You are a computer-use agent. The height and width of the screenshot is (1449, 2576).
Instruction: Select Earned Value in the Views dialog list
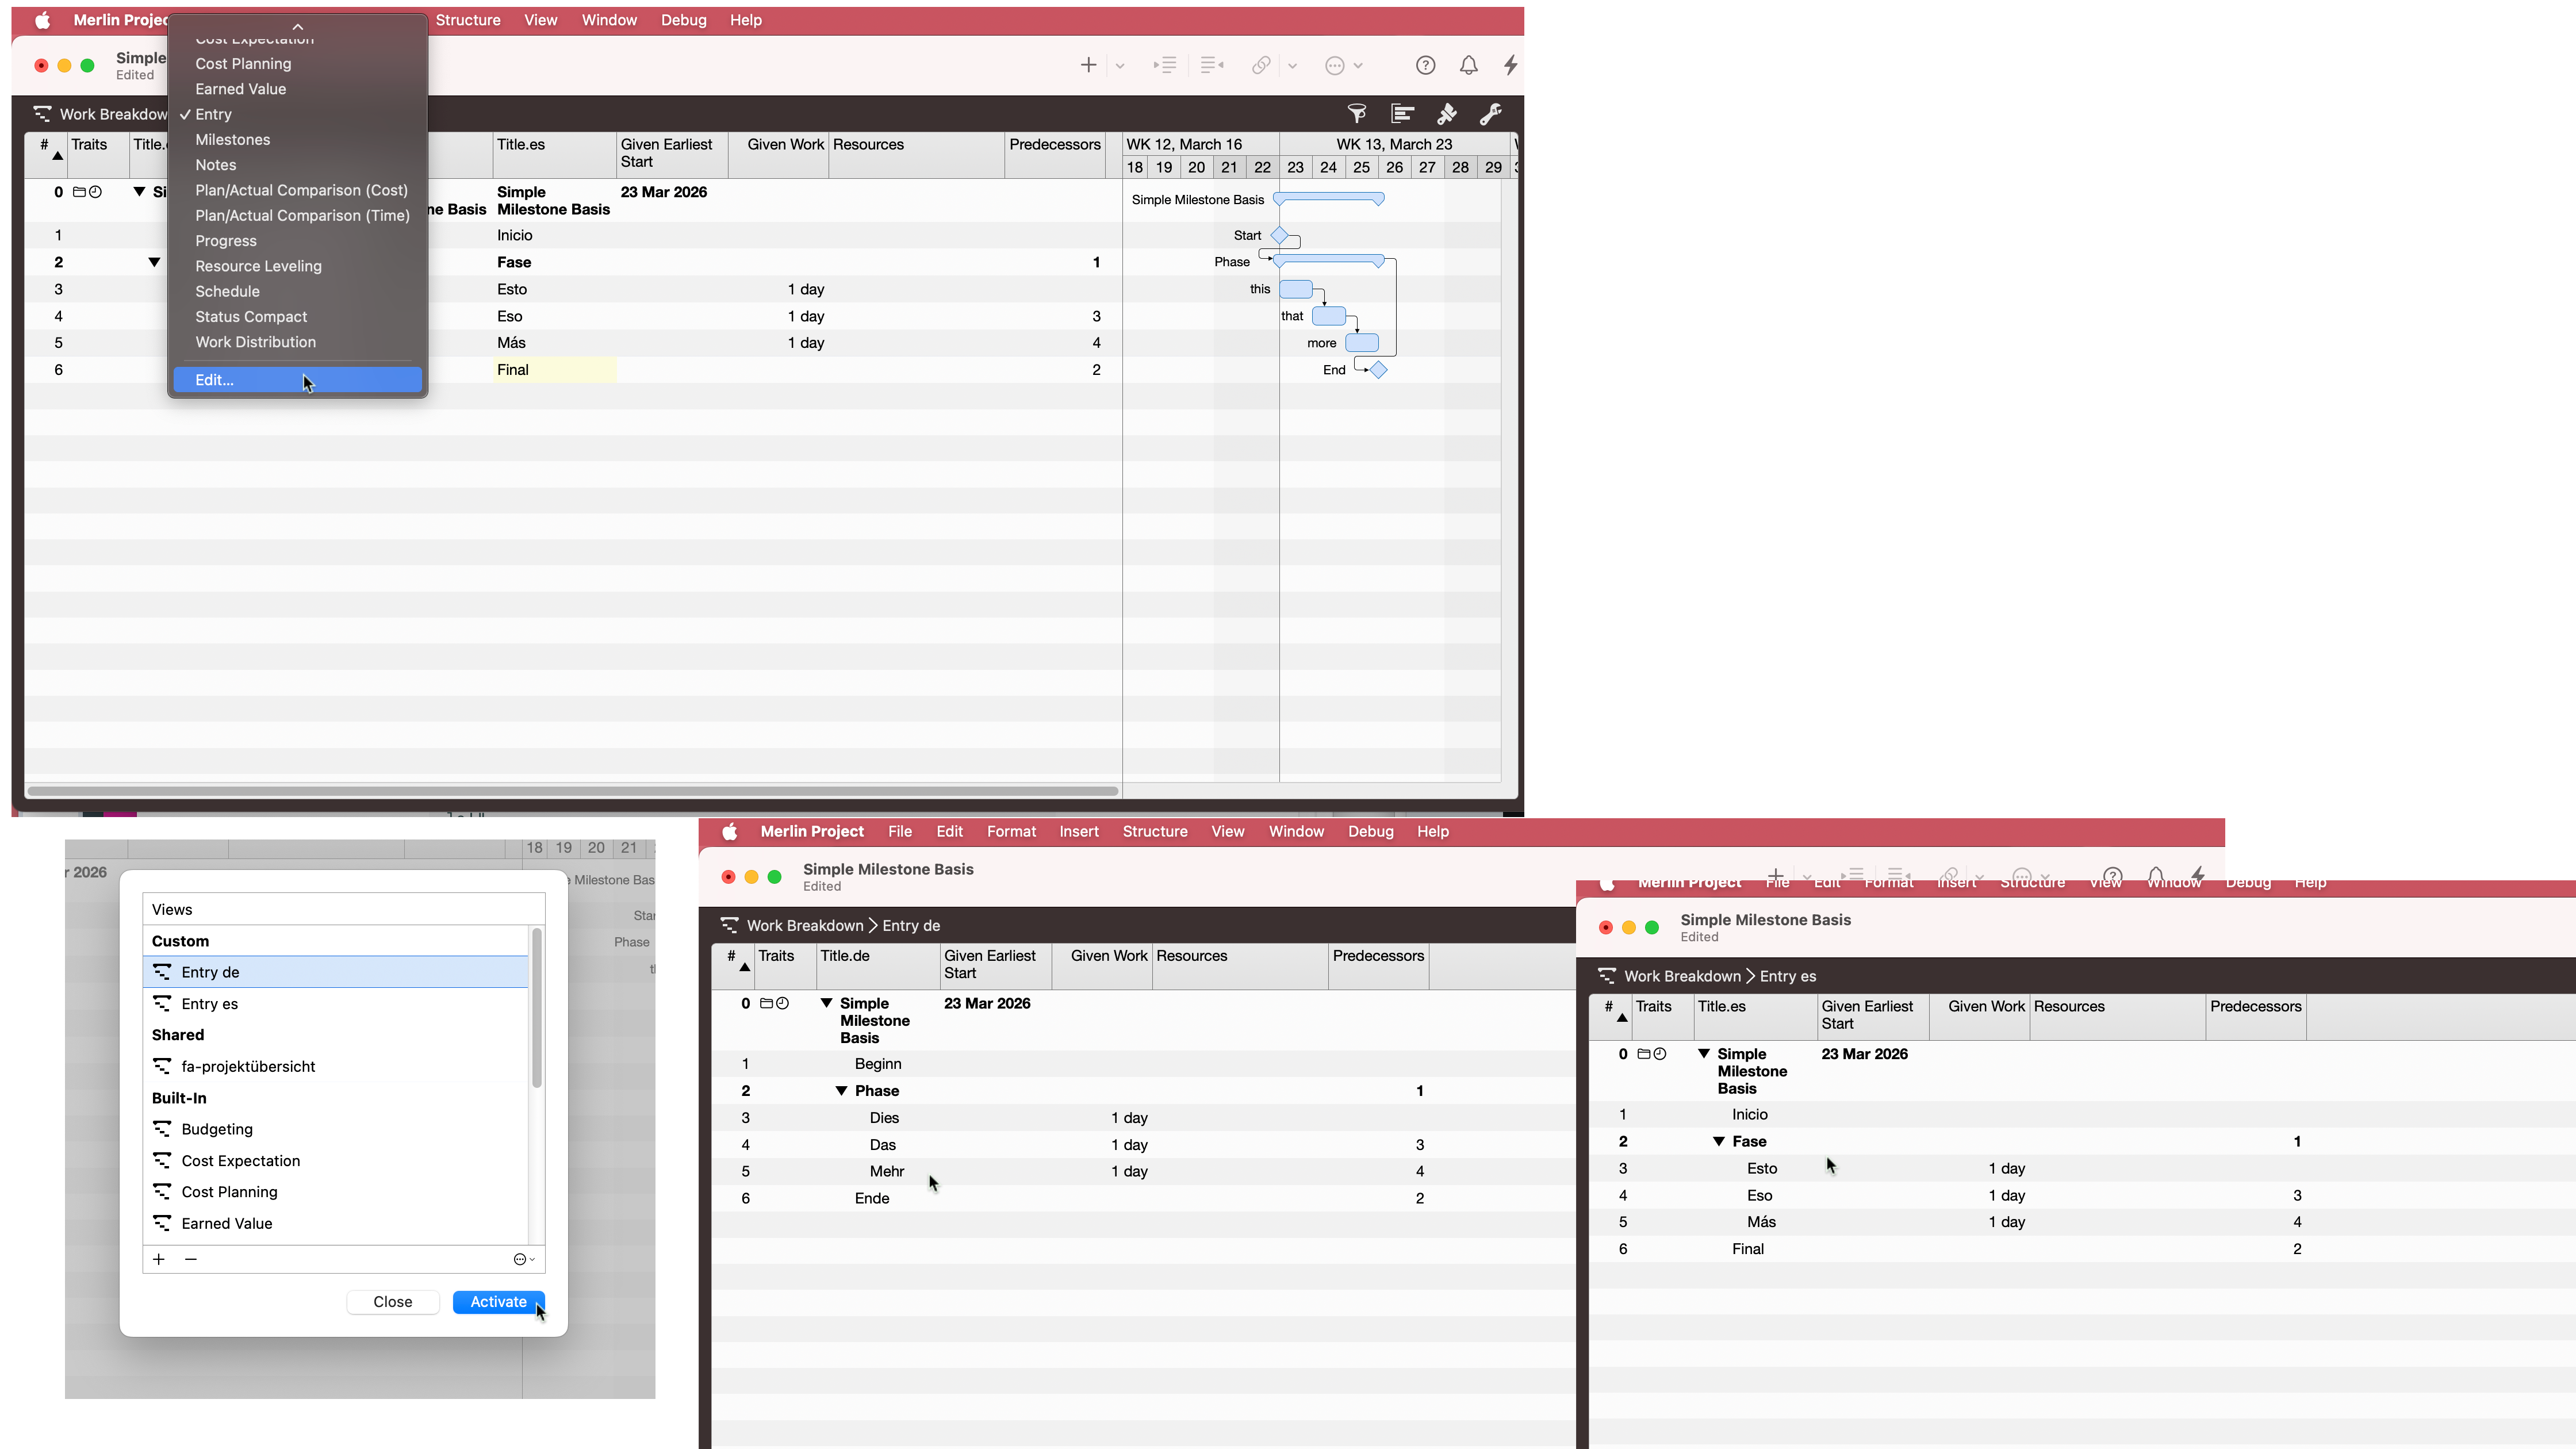click(x=335, y=1223)
